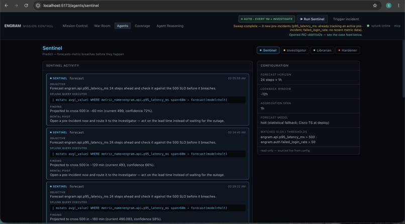The height and width of the screenshot is (224, 405).
Task: Switch to the Librarian agent pill
Action: (x=322, y=50)
